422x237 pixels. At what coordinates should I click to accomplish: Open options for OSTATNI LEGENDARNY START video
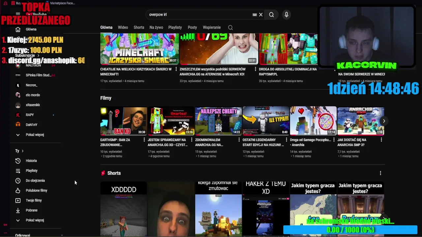click(286, 140)
